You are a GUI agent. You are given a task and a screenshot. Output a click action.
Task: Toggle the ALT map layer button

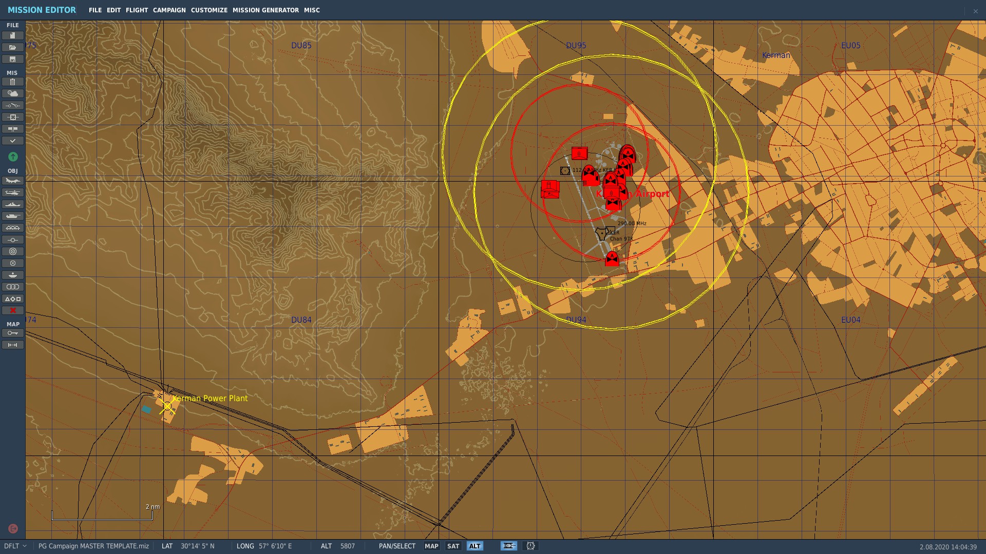click(x=475, y=546)
